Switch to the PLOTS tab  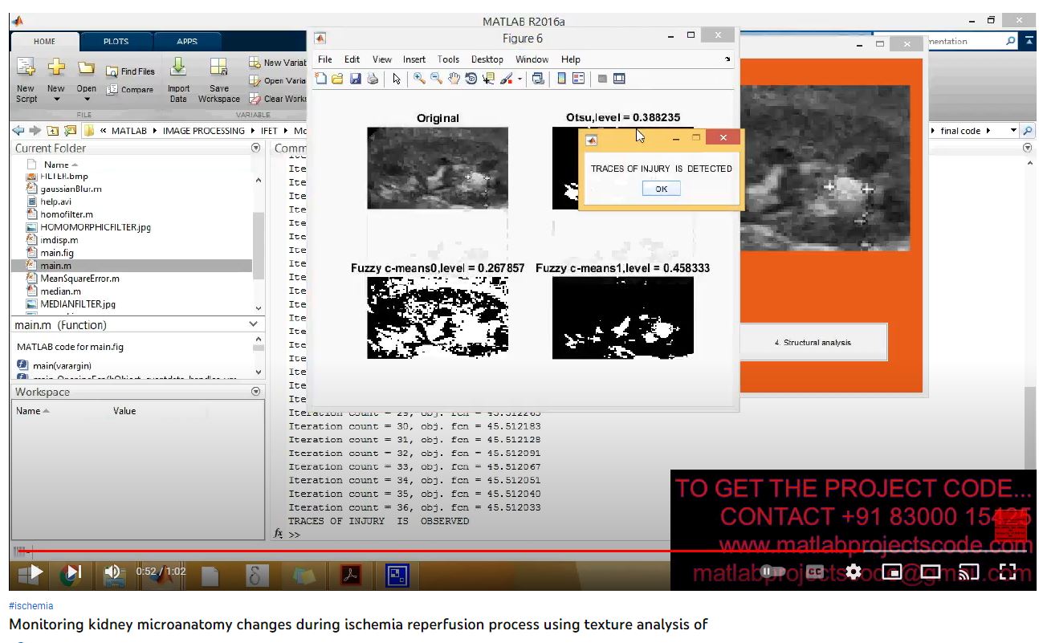116,42
